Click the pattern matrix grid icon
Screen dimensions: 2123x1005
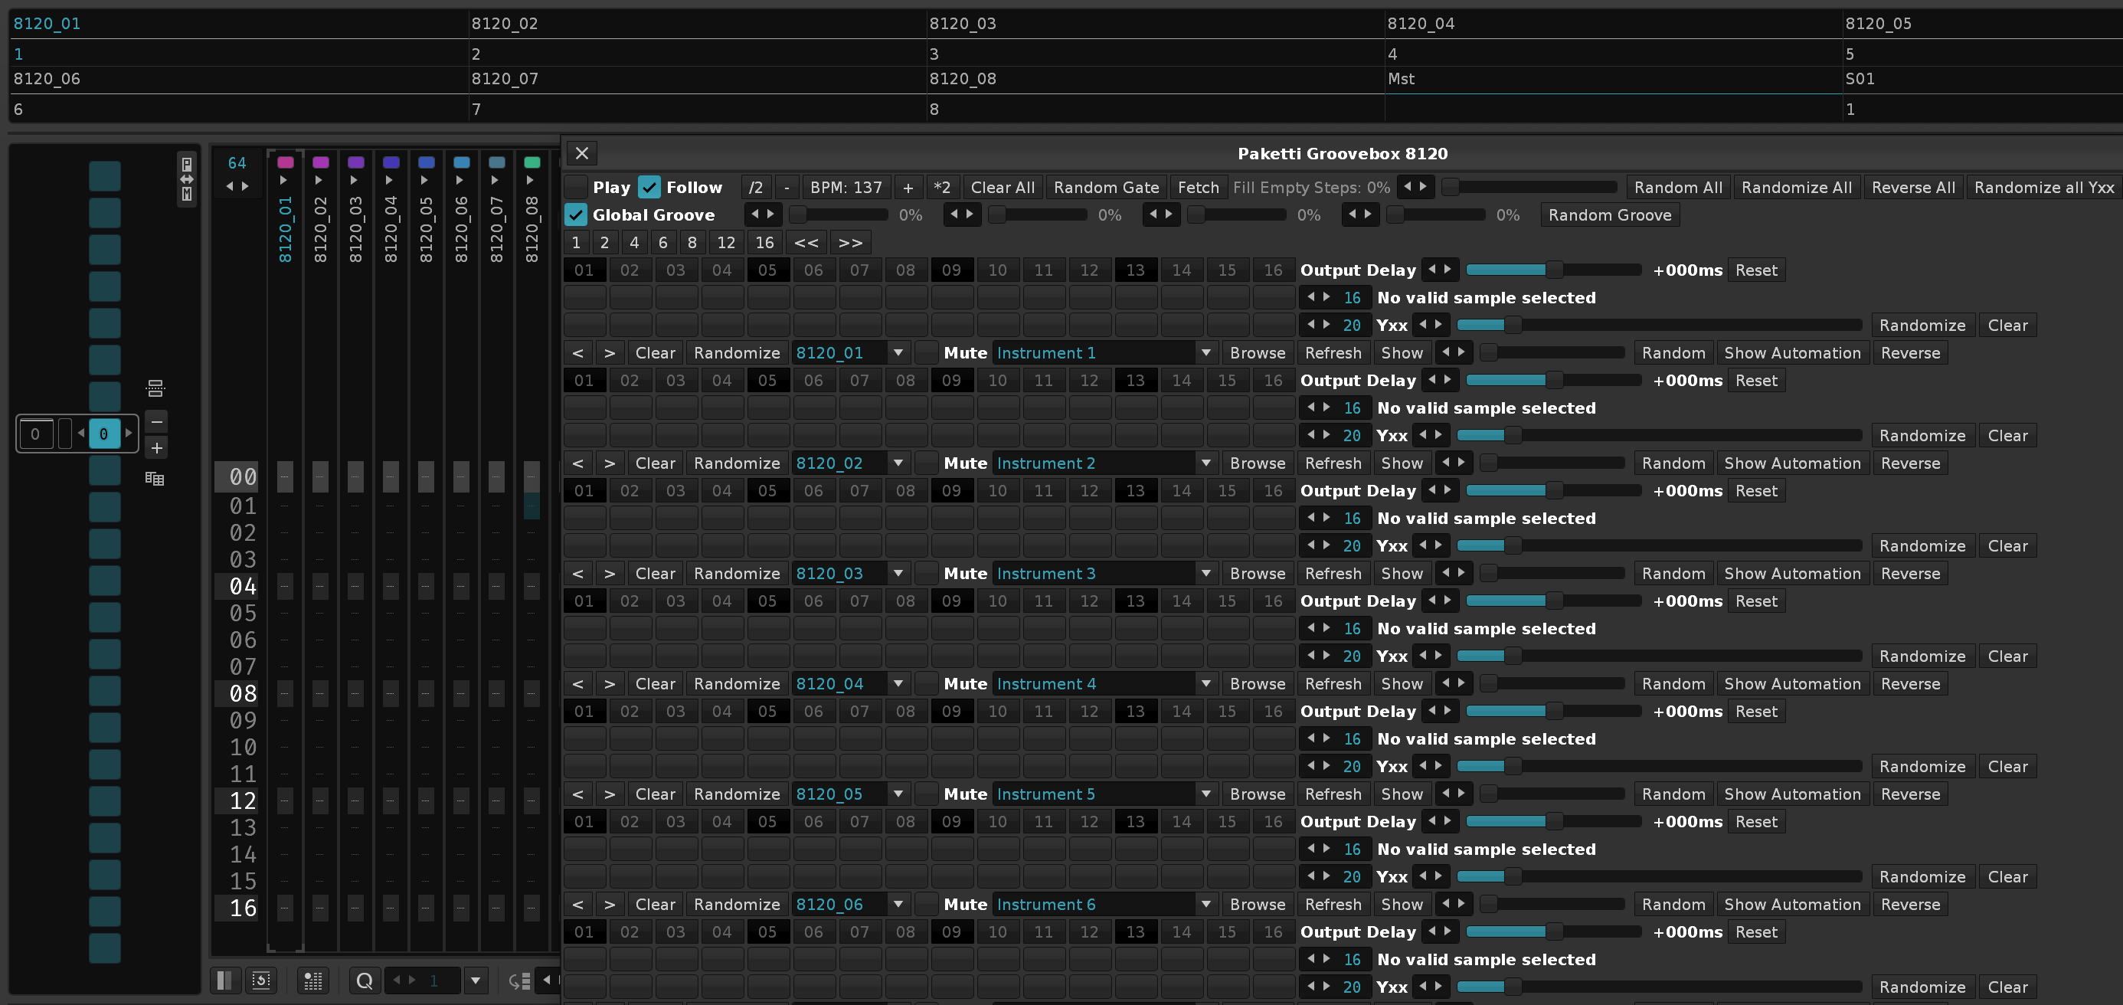click(154, 478)
